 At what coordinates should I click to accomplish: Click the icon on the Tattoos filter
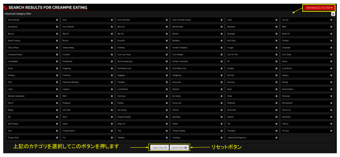coord(331,124)
